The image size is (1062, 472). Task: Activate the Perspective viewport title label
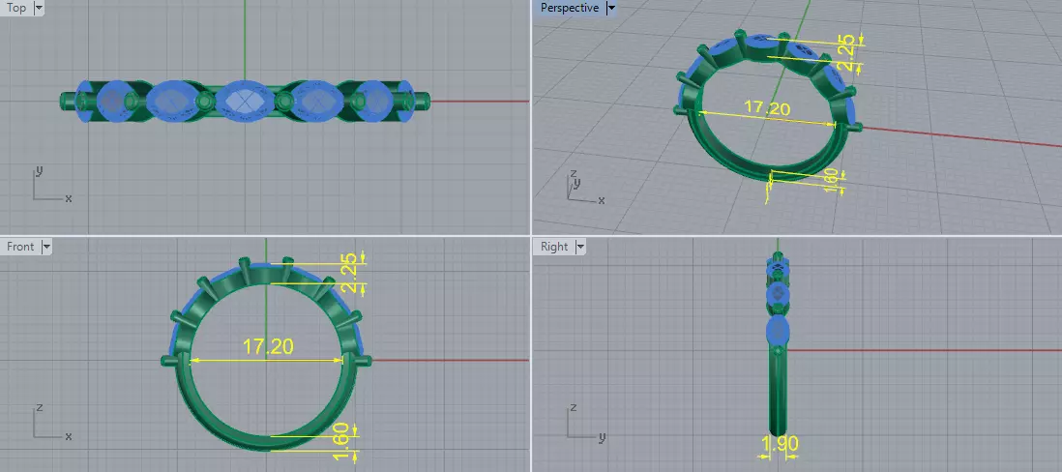(x=569, y=8)
